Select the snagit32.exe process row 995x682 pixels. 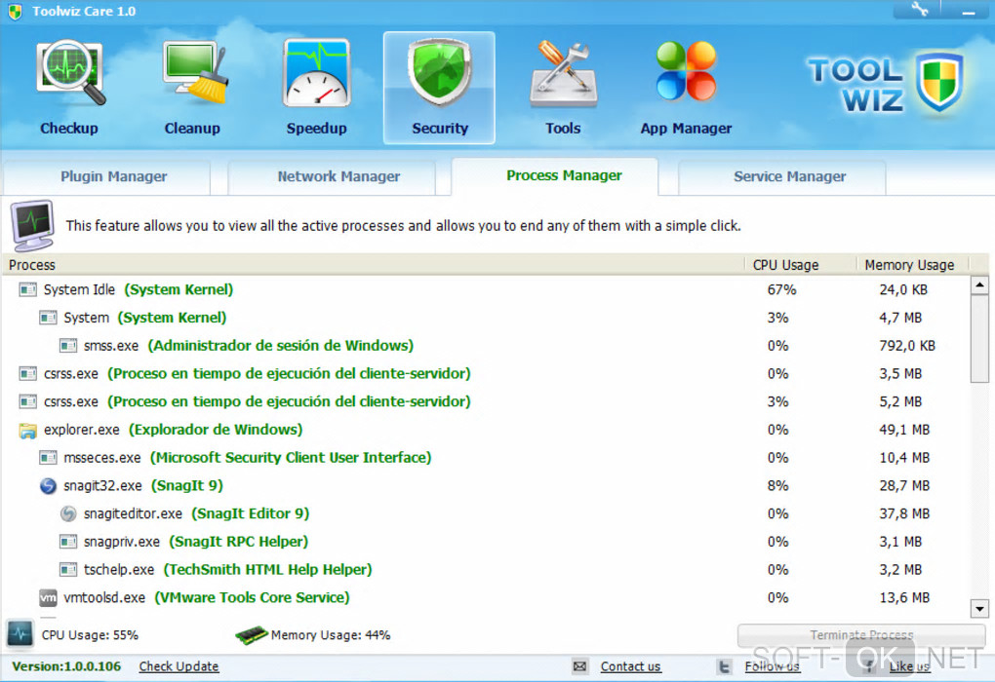(486, 485)
